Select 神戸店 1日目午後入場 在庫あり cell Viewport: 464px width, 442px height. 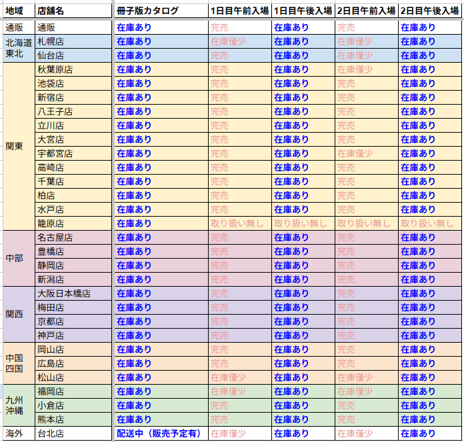[303, 335]
